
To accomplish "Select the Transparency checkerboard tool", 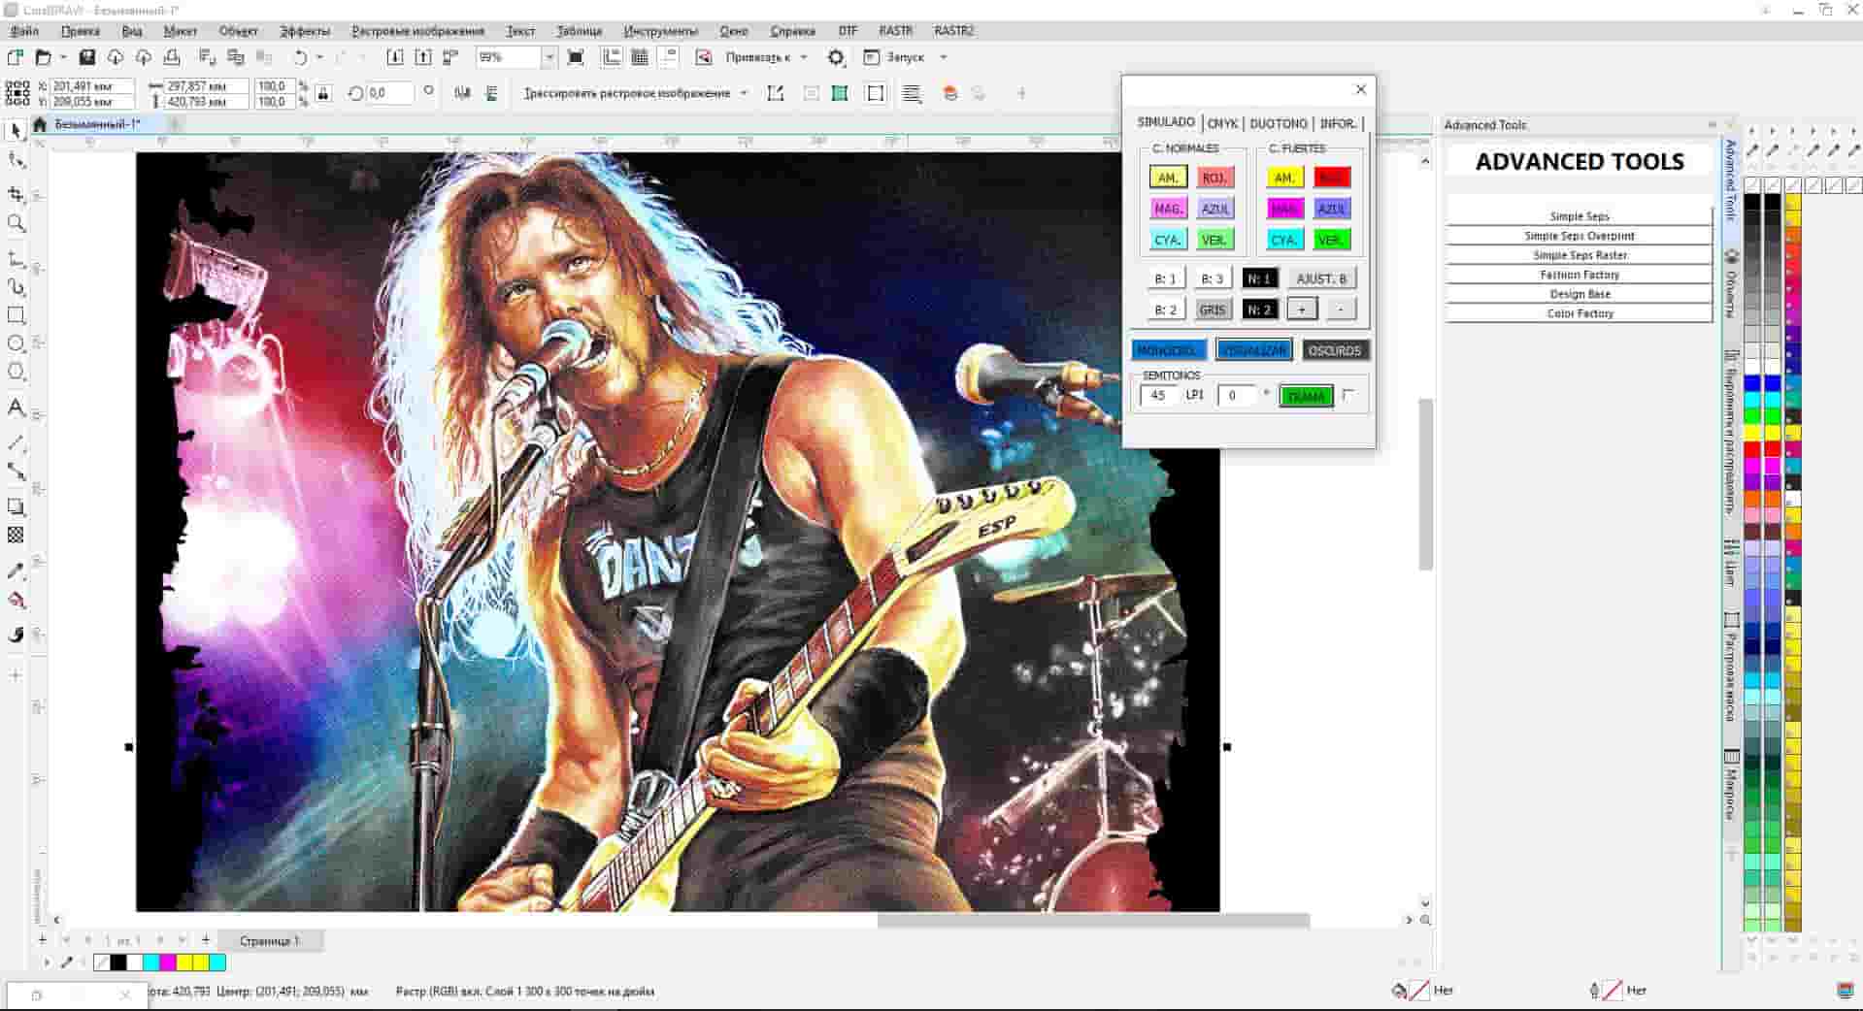I will tap(16, 535).
